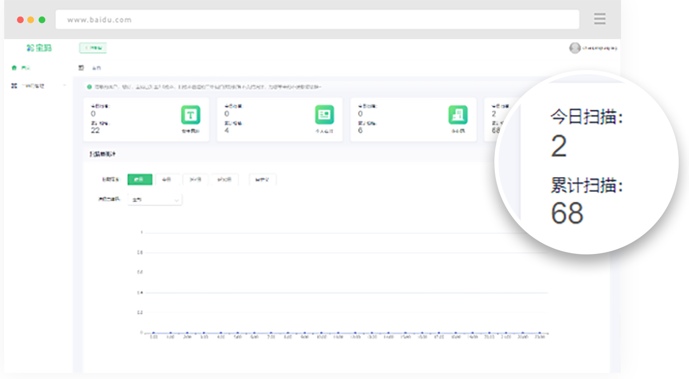Click the www.baidu.com address bar
Viewport: 689px width, 379px height.
[317, 20]
